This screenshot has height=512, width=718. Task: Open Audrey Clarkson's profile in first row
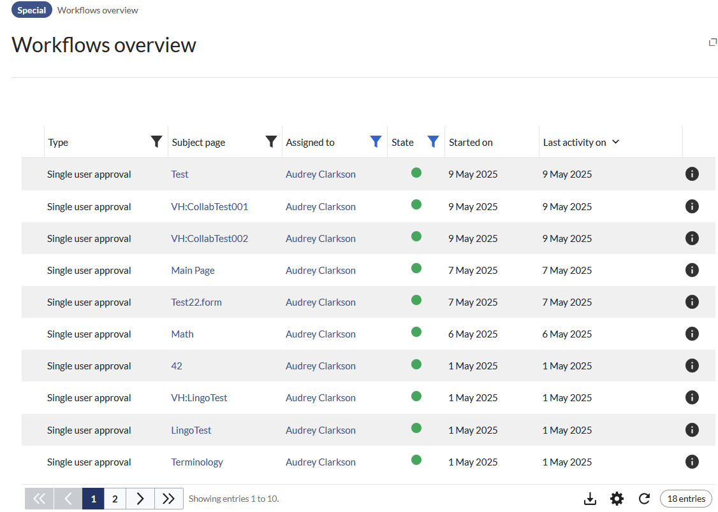pos(320,174)
